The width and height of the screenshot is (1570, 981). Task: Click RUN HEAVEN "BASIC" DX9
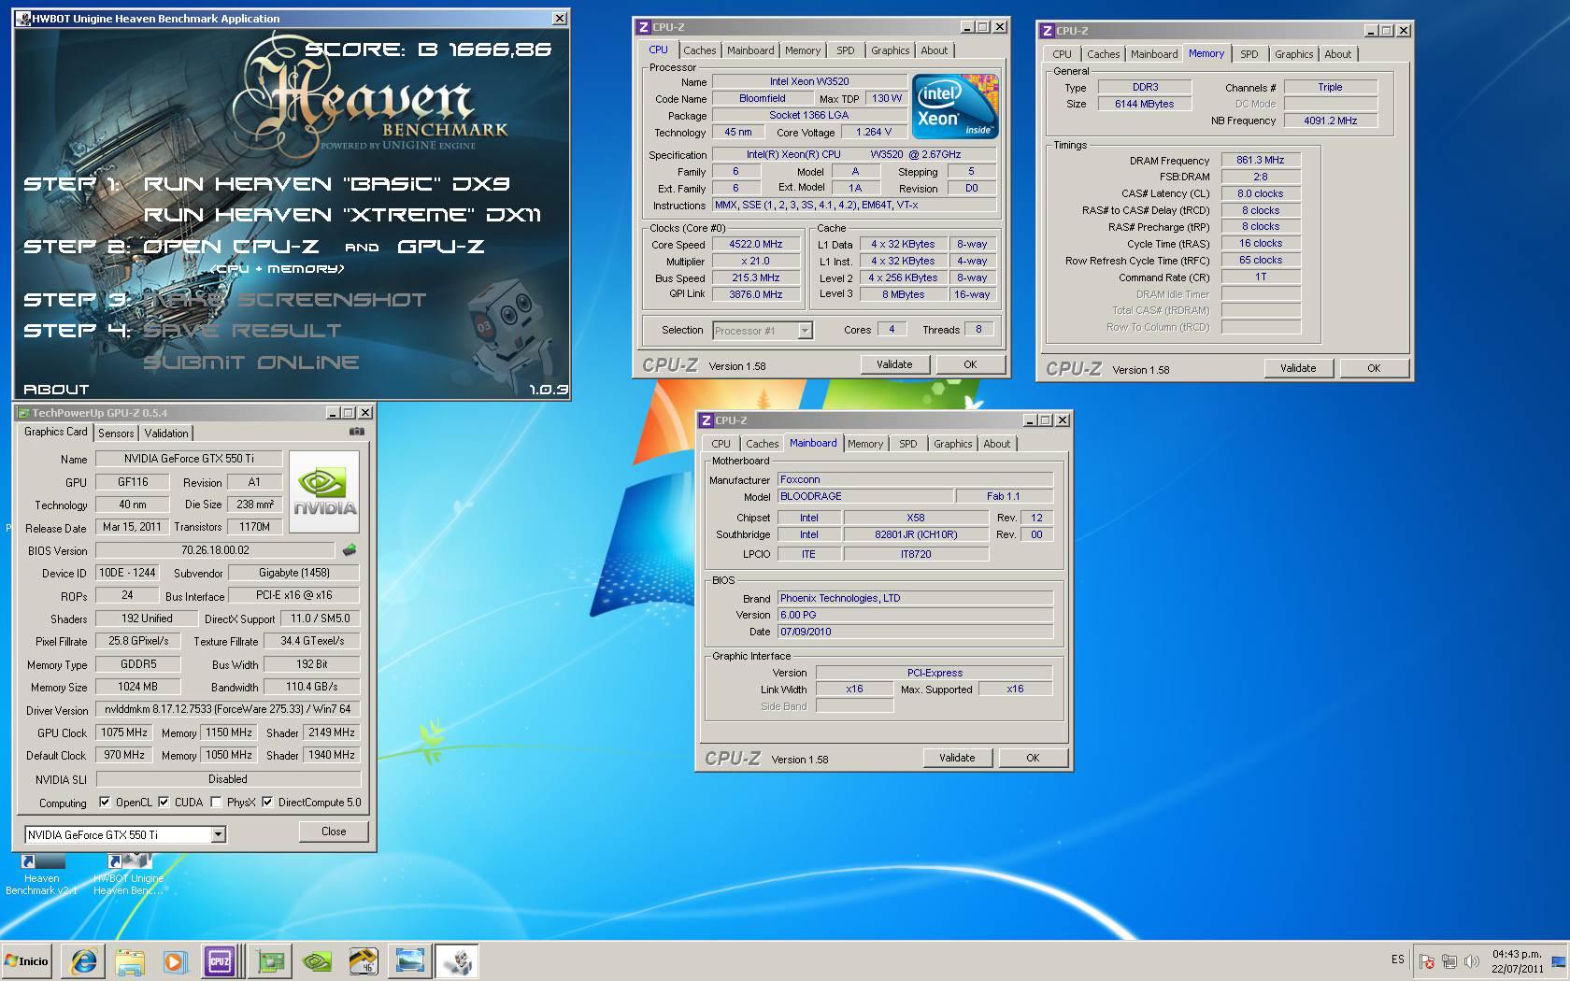pos(326,184)
